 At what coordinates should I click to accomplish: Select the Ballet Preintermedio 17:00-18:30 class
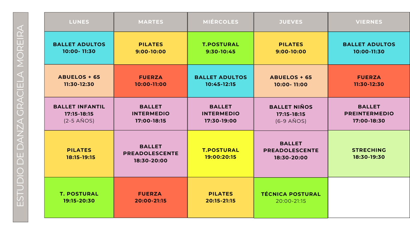[369, 114]
